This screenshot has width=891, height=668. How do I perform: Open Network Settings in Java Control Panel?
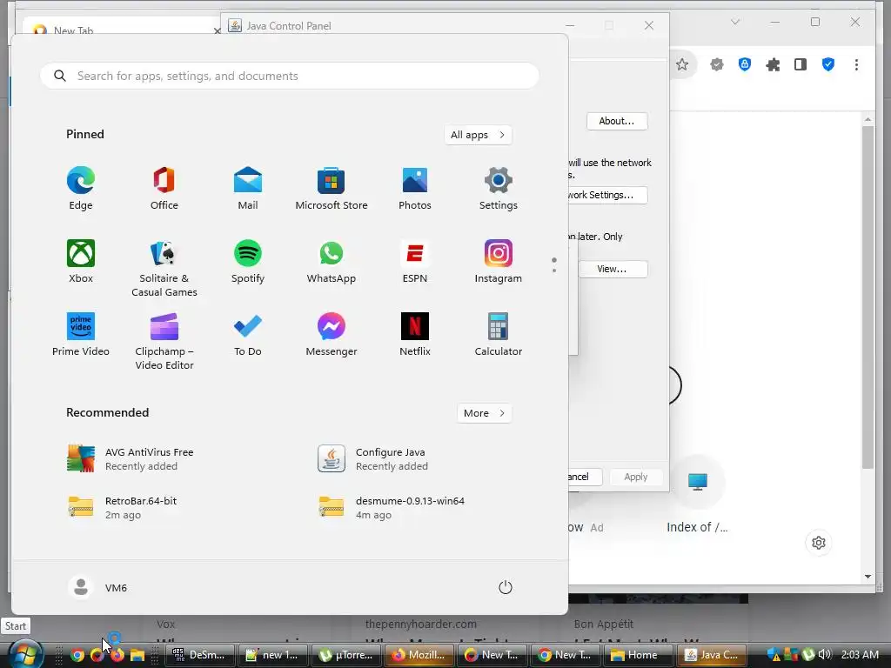tap(608, 195)
